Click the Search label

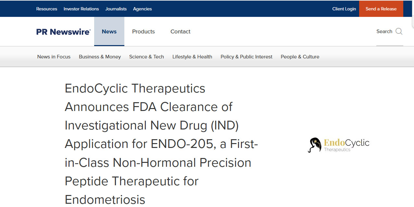pyautogui.click(x=384, y=31)
